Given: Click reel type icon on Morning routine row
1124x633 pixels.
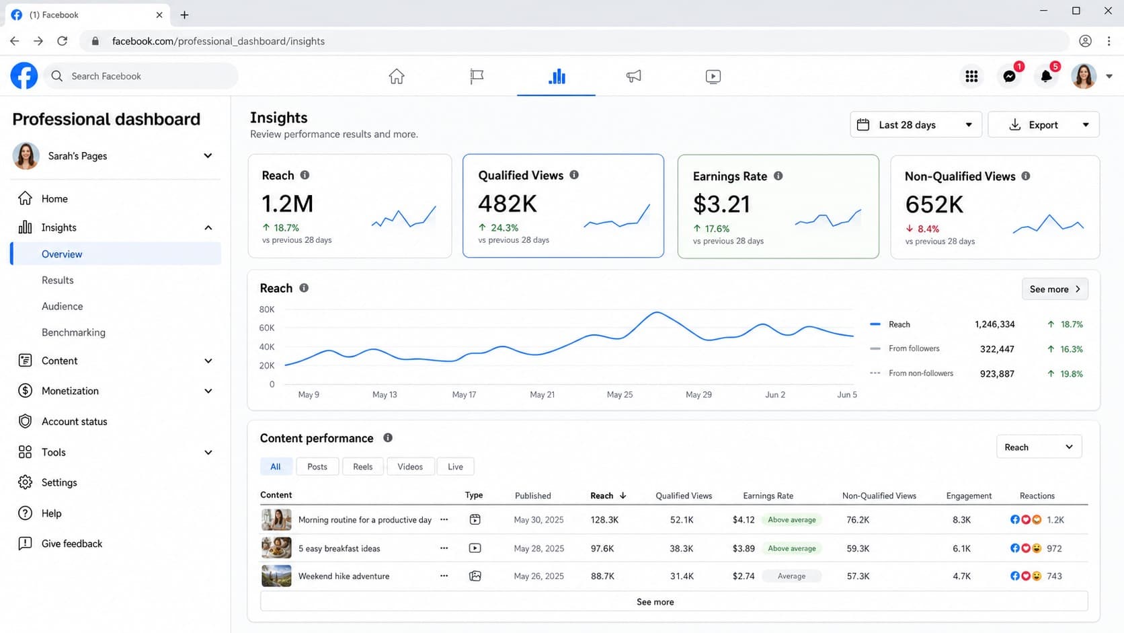Looking at the screenshot, I should pos(475,519).
